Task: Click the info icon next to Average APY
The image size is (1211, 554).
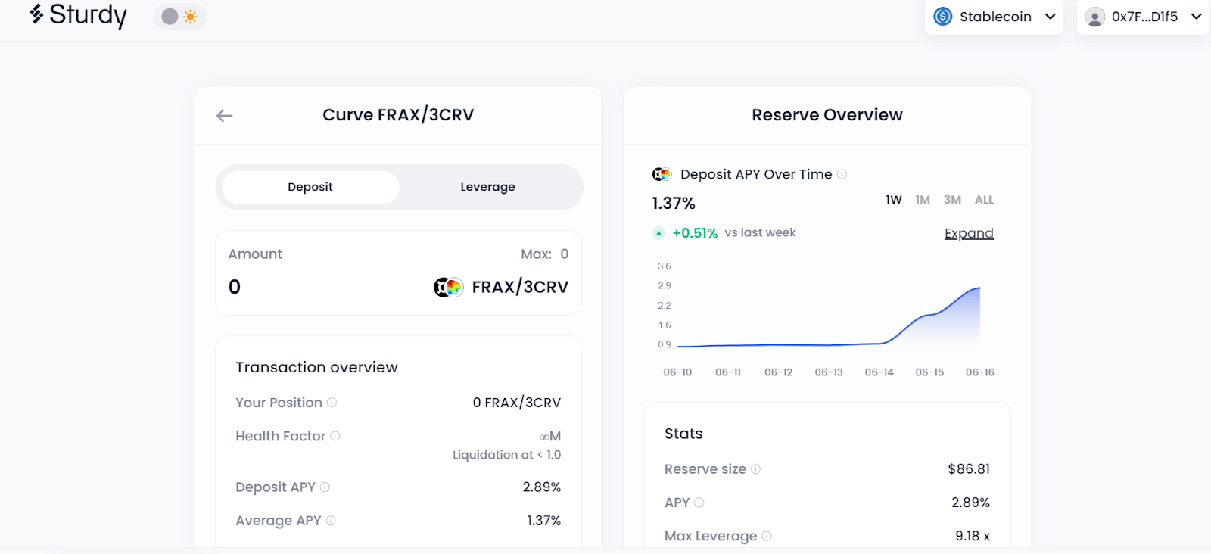Action: click(x=331, y=521)
